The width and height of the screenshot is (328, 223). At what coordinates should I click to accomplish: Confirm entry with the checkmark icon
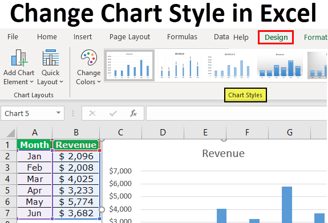(x=113, y=113)
